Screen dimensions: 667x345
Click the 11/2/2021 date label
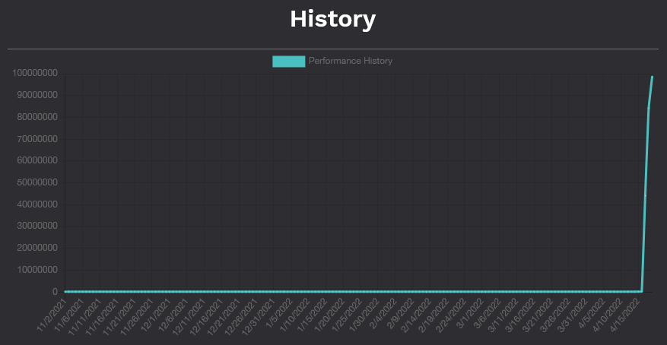pos(52,315)
